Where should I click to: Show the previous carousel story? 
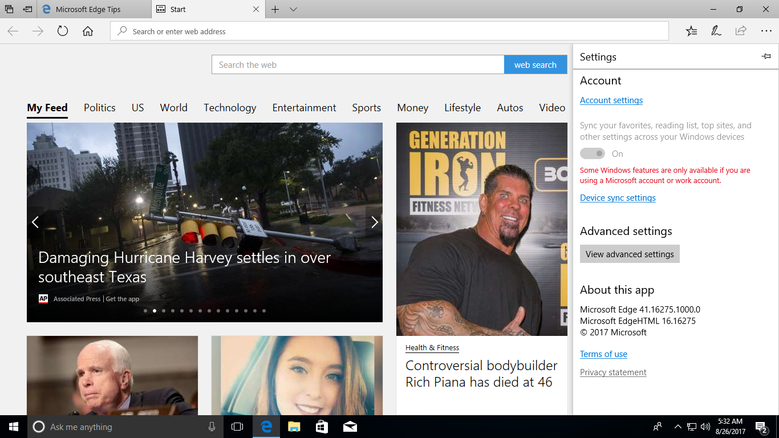tap(35, 222)
